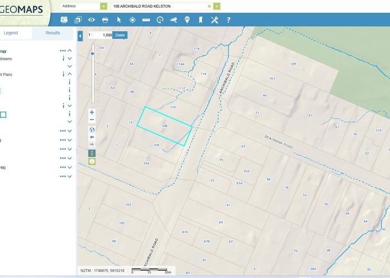Viewport: 390px width, 278px height.
Task: Open the measure ruler tool
Action: coord(146,20)
